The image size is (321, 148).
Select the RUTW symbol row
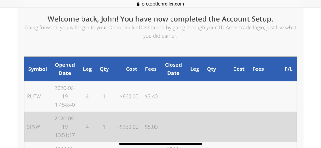pyautogui.click(x=160, y=96)
